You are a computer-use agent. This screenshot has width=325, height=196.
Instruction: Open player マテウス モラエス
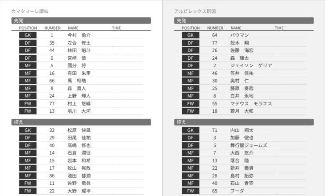coord(251,103)
